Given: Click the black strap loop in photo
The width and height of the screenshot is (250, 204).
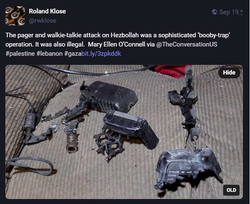Looking at the screenshot, I should 29,165.
